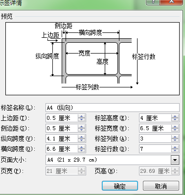Cancel the dialog with 取消

[x=161, y=186]
